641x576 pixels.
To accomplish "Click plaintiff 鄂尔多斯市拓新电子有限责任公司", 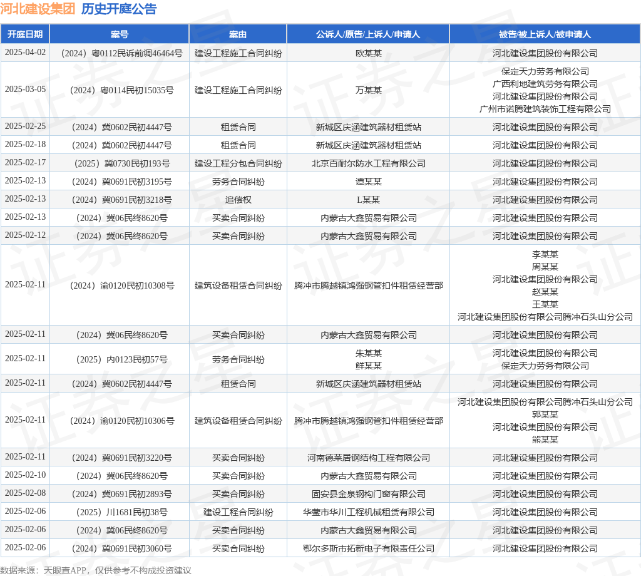I will 368,548.
